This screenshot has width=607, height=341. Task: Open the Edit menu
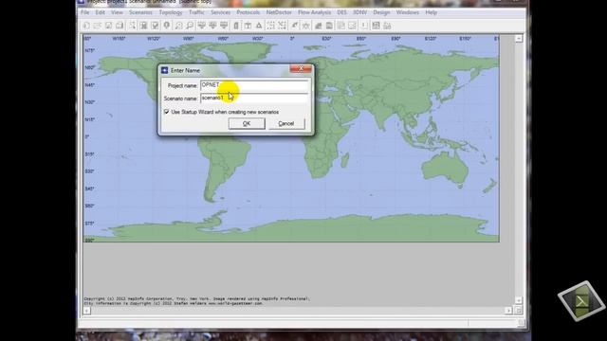[100, 12]
